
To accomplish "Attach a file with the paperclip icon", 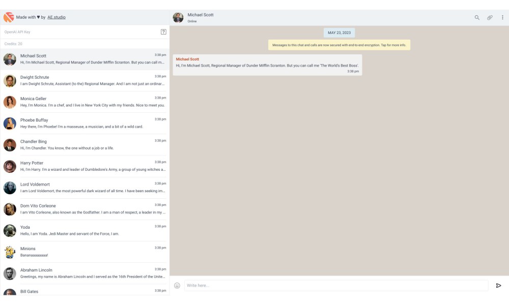I will pos(490,17).
